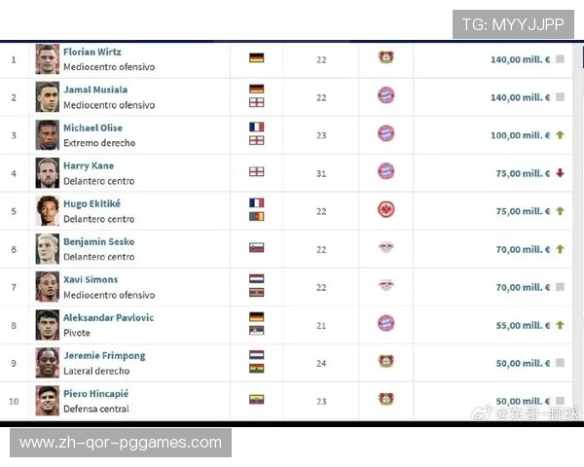Image resolution: width=584 pixels, height=467 pixels.
Task: Click the grey unchanged marker in Jamal Musiala's row
Action: (560, 97)
